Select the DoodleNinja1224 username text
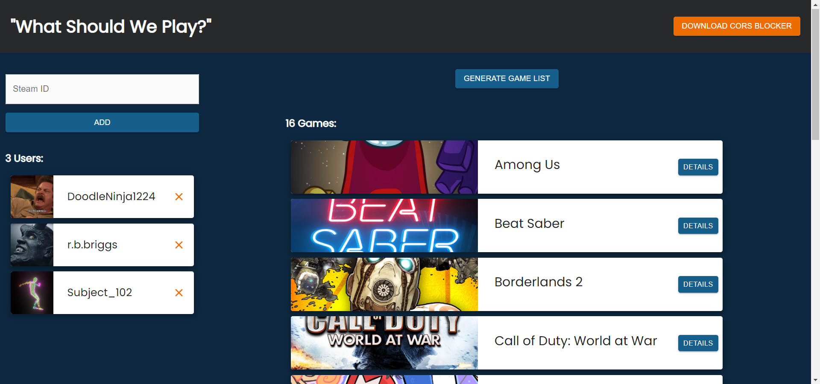The width and height of the screenshot is (820, 384). [x=111, y=197]
